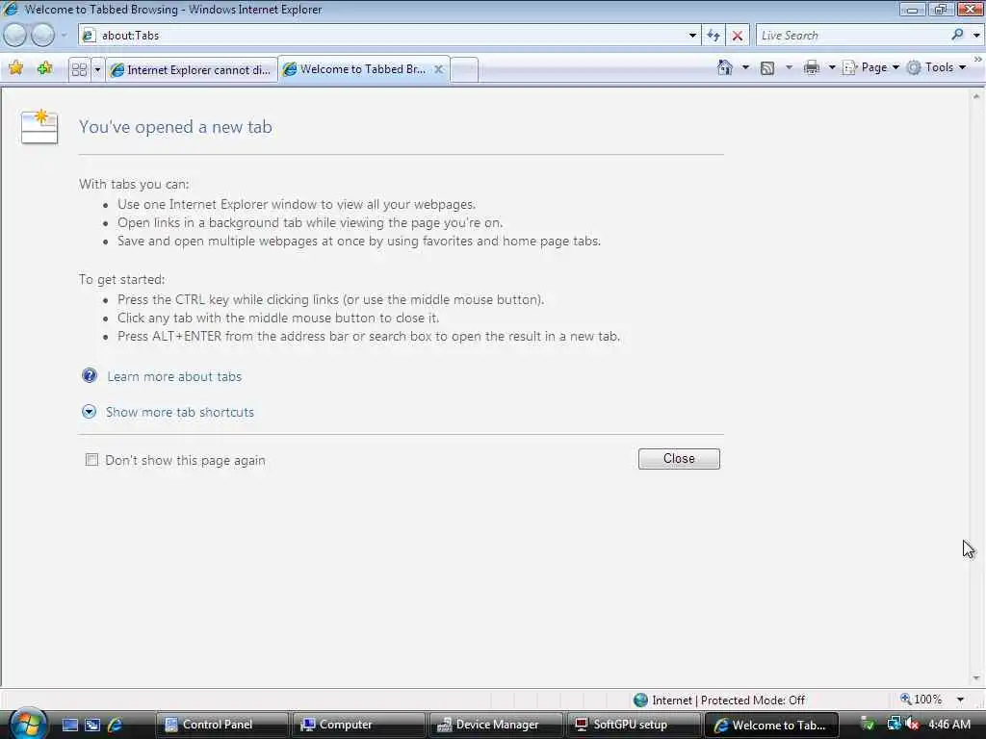Show more toolbar commands chevron

(x=978, y=59)
